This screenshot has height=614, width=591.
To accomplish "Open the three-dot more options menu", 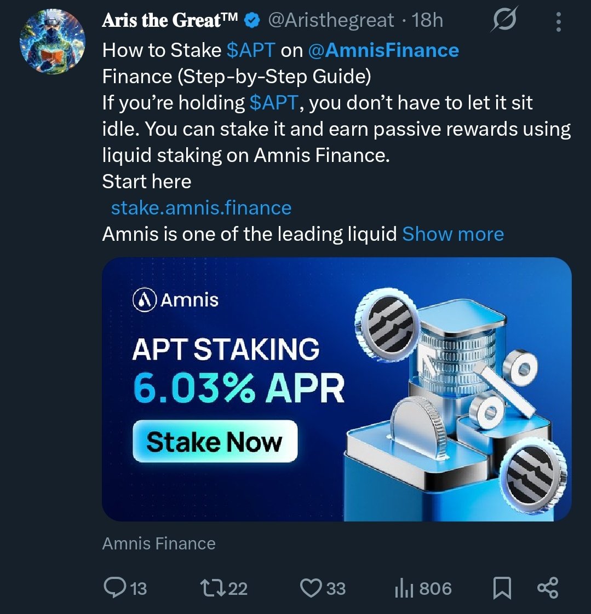I will 558,21.
